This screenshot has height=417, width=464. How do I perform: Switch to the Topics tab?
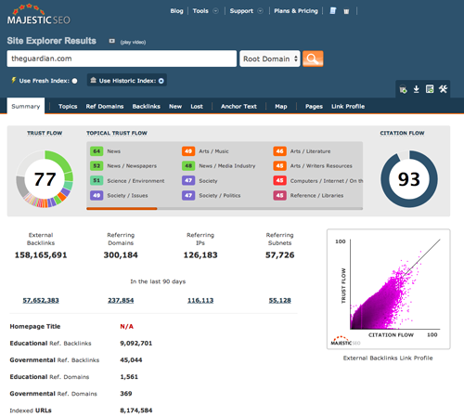coord(68,106)
